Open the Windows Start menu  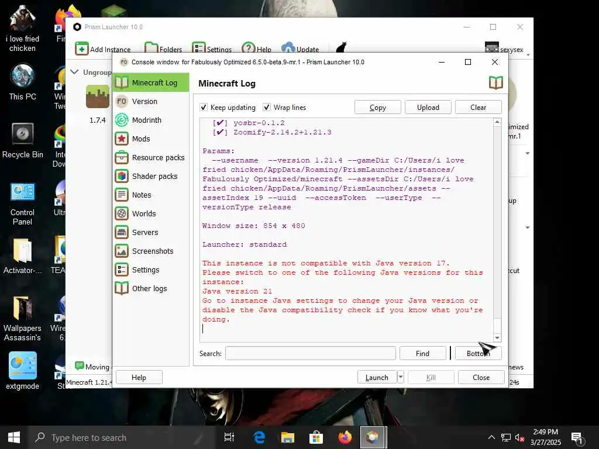[x=14, y=437]
